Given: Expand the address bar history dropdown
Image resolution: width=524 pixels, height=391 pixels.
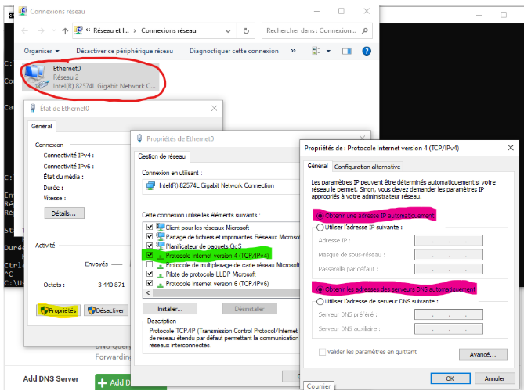Looking at the screenshot, I should point(228,31).
